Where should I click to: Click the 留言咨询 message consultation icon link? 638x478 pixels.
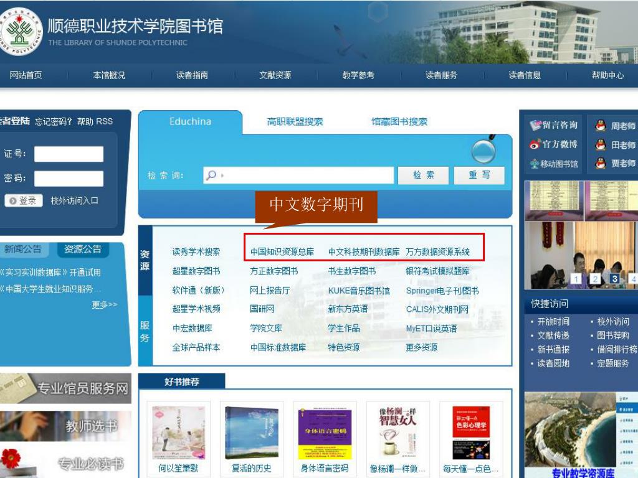(x=554, y=124)
